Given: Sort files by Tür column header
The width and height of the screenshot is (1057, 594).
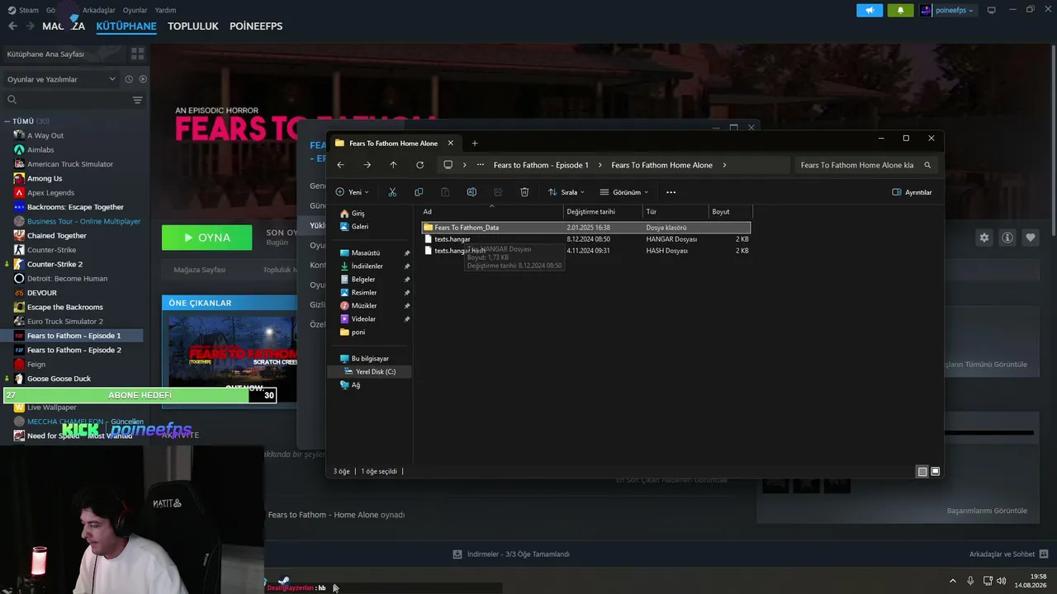Looking at the screenshot, I should 675,212.
